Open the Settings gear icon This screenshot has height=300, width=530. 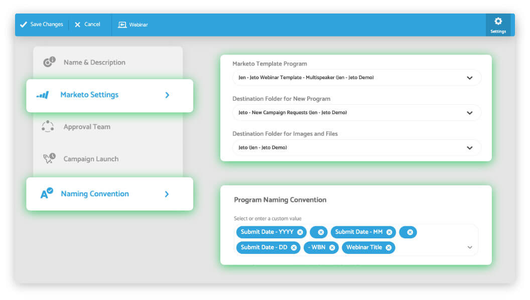[498, 22]
